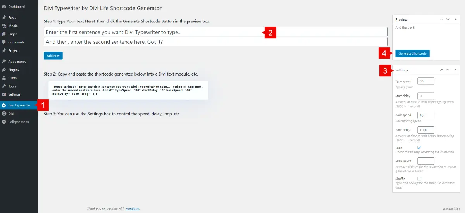Click the Dashboard icon in sidebar

[x=4, y=7]
